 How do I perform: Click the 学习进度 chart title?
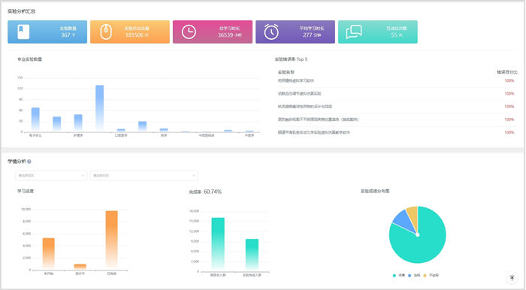point(26,191)
